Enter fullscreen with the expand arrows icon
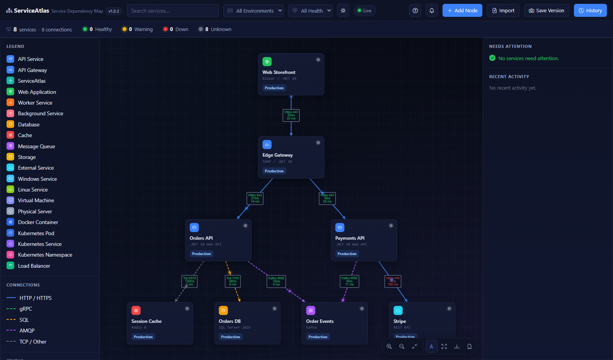Image resolution: width=613 pixels, height=360 pixels. click(444, 346)
